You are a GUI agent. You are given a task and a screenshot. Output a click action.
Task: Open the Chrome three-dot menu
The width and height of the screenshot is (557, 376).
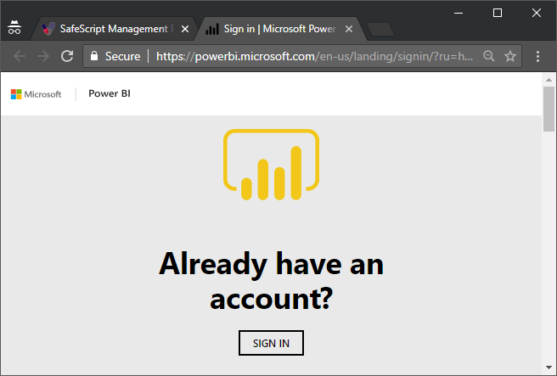(537, 56)
